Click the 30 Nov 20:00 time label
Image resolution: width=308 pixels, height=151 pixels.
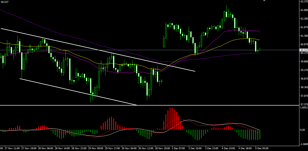(x=163, y=148)
